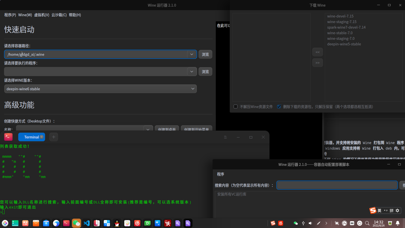
Task: Open the deepin launcher from the dock
Action: pyautogui.click(x=5, y=223)
